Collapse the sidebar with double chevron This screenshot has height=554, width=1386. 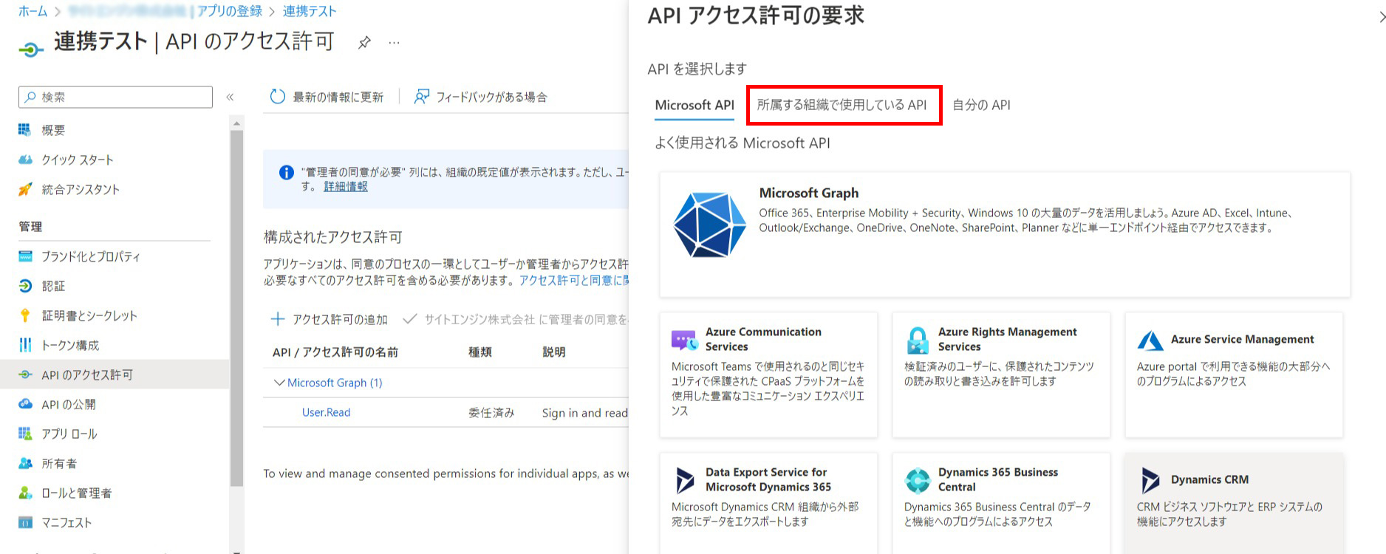tap(230, 97)
